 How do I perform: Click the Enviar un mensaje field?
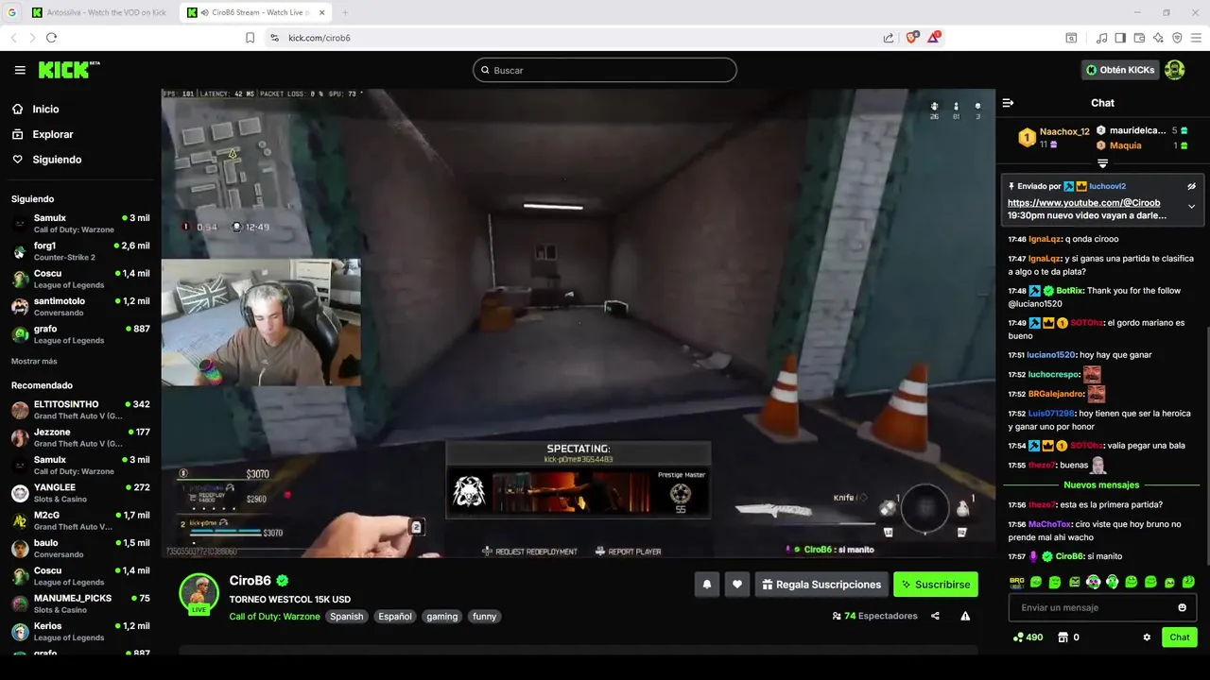click(x=1102, y=607)
